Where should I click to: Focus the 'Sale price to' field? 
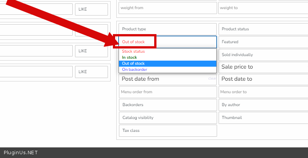click(x=263, y=67)
